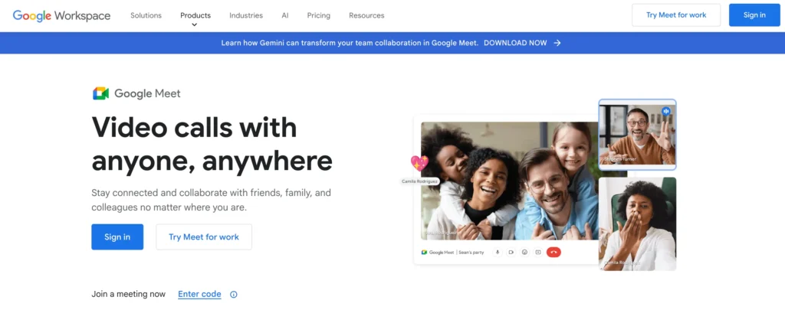Click the Stay connected and collaborate paragraph
The width and height of the screenshot is (785, 323).
tap(211, 200)
